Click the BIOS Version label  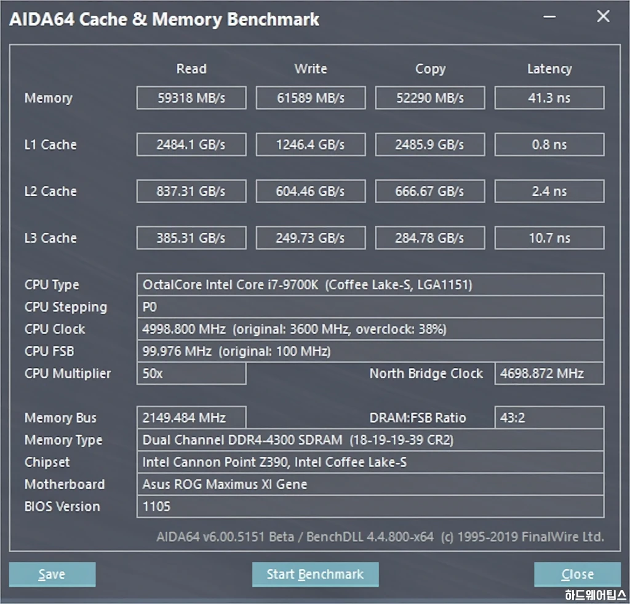(62, 506)
